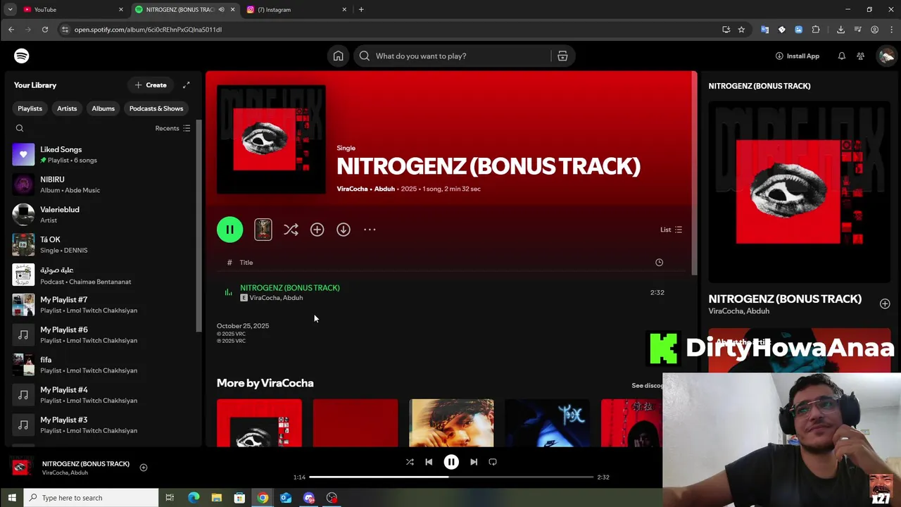Pause playback in bottom player
901x507 pixels.
click(x=451, y=462)
